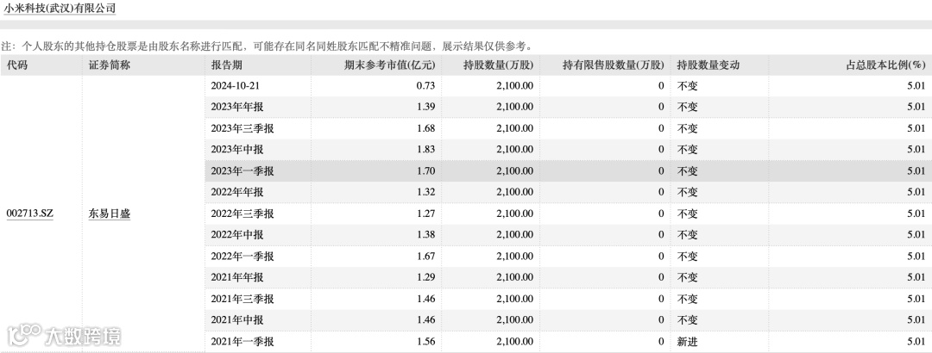Click market value 0.73 for 2024-10-21
This screenshot has width=932, height=353.
coord(425,86)
